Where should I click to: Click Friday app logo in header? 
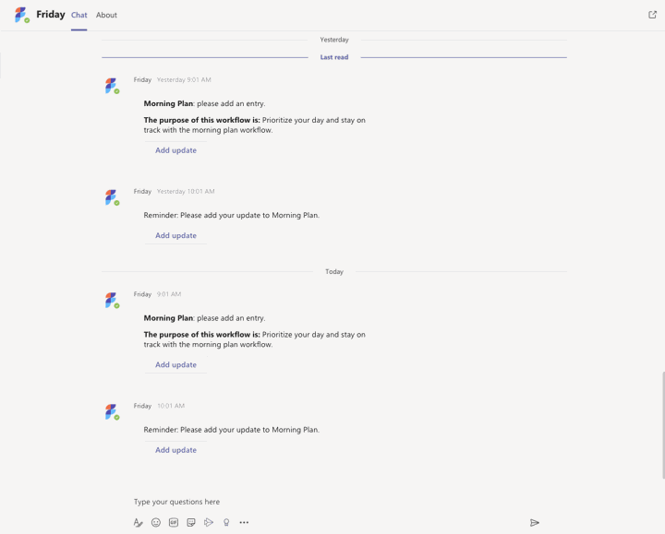[x=21, y=15]
